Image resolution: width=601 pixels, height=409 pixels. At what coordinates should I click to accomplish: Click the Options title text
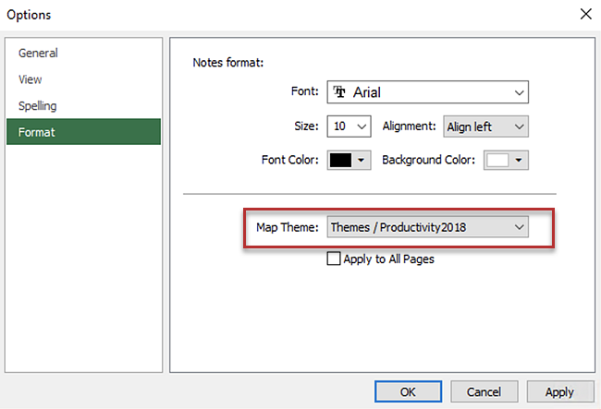[29, 15]
